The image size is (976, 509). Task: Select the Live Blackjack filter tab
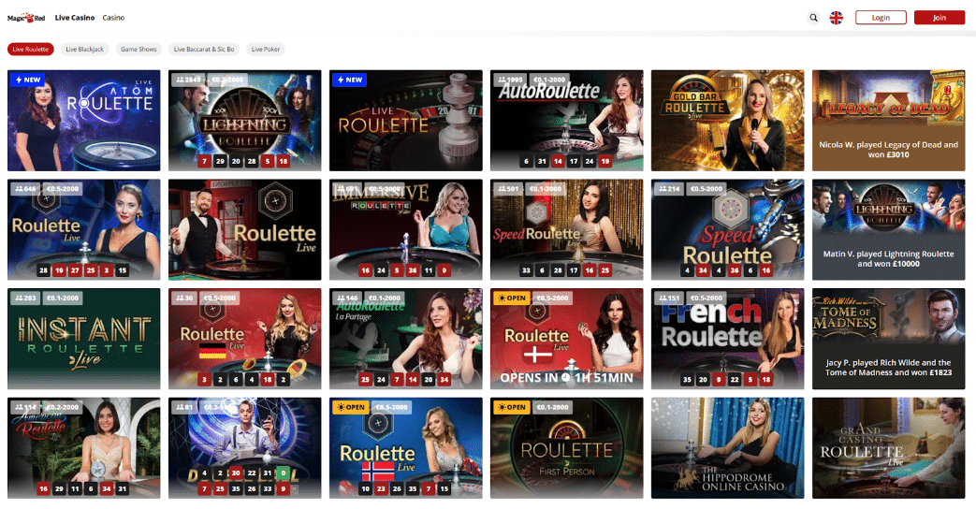point(84,50)
